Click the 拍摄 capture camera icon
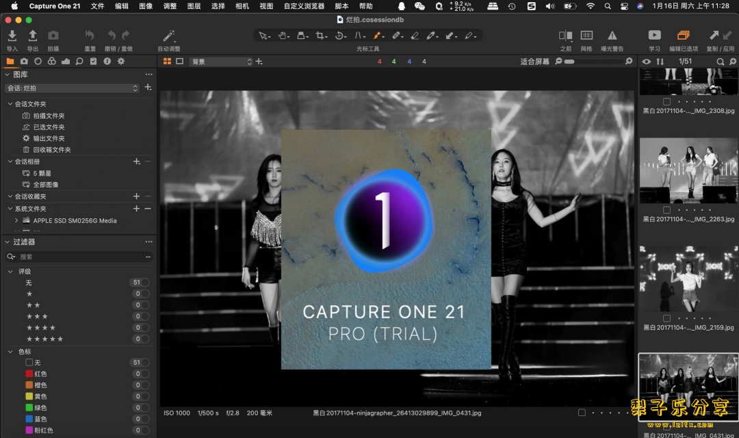 point(53,36)
